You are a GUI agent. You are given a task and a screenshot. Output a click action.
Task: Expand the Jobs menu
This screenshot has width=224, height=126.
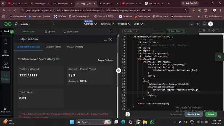(138, 24)
